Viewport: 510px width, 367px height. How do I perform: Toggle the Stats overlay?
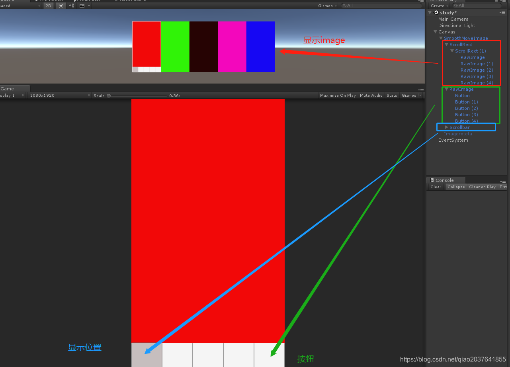coord(392,96)
